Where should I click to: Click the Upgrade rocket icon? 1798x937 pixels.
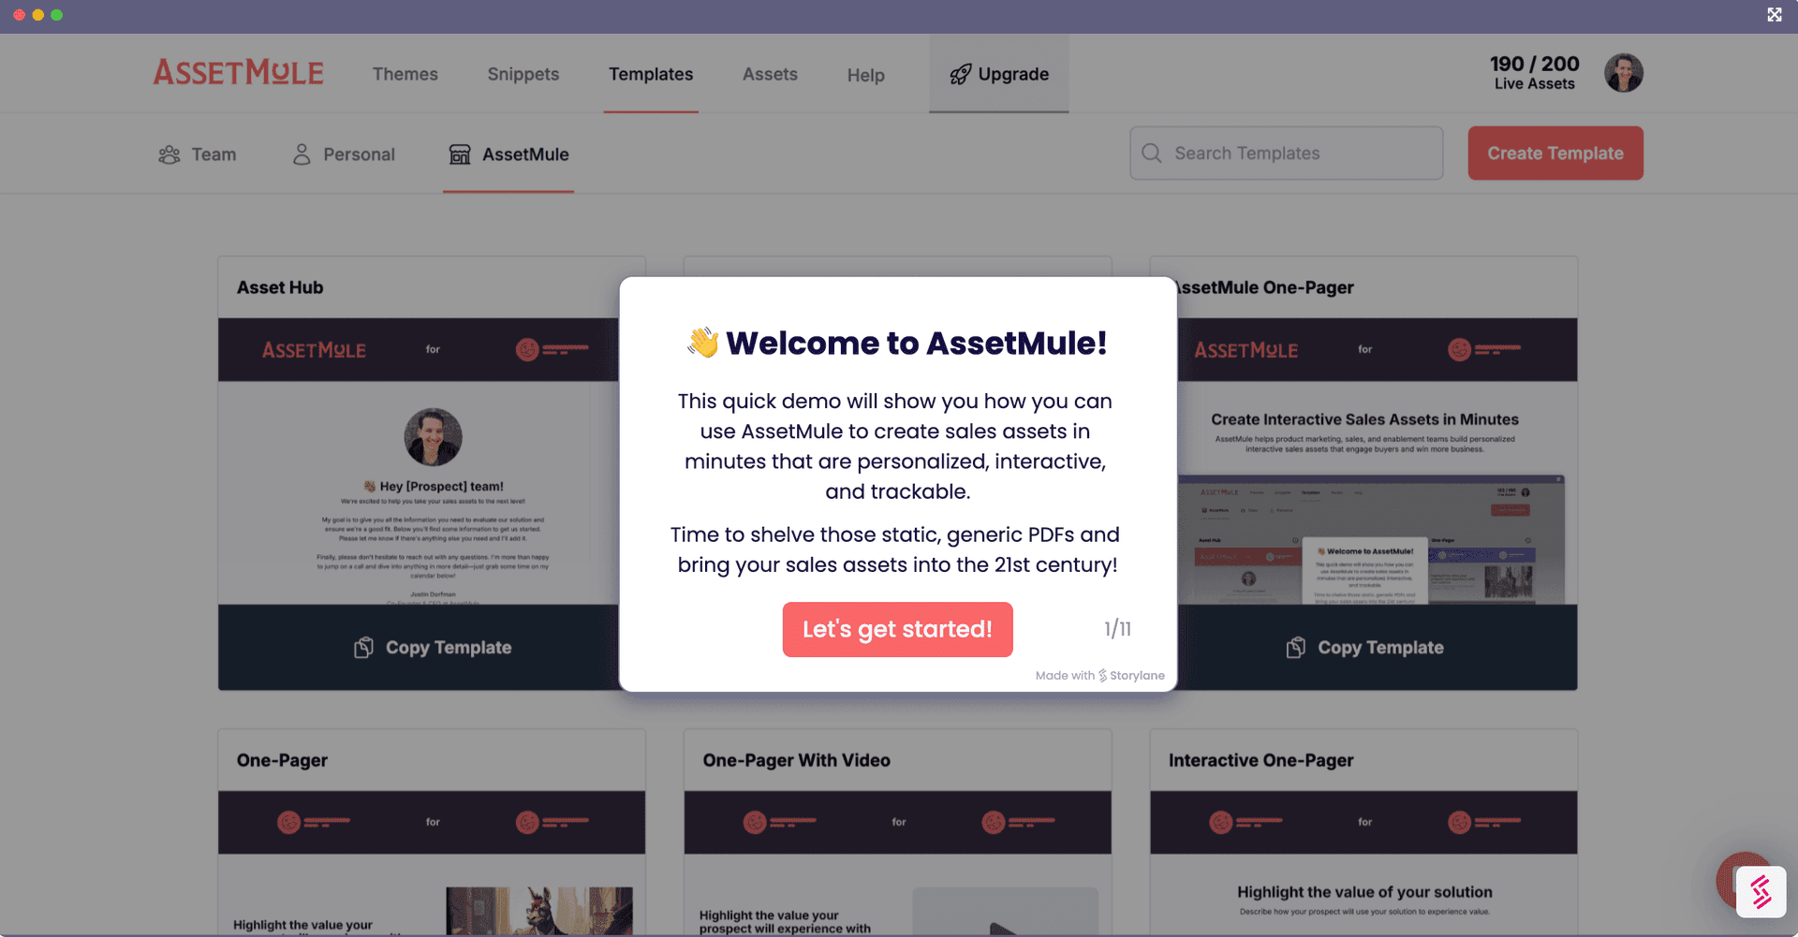[960, 75]
